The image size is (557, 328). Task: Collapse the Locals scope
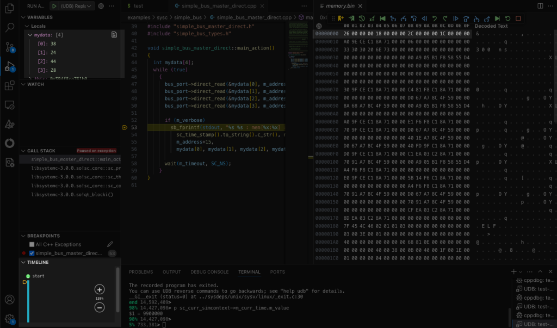click(27, 26)
